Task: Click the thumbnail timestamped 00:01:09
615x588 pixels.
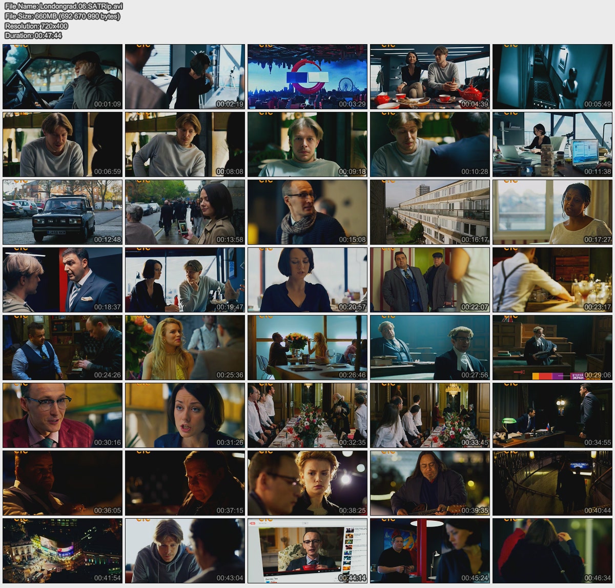Action: tap(63, 76)
